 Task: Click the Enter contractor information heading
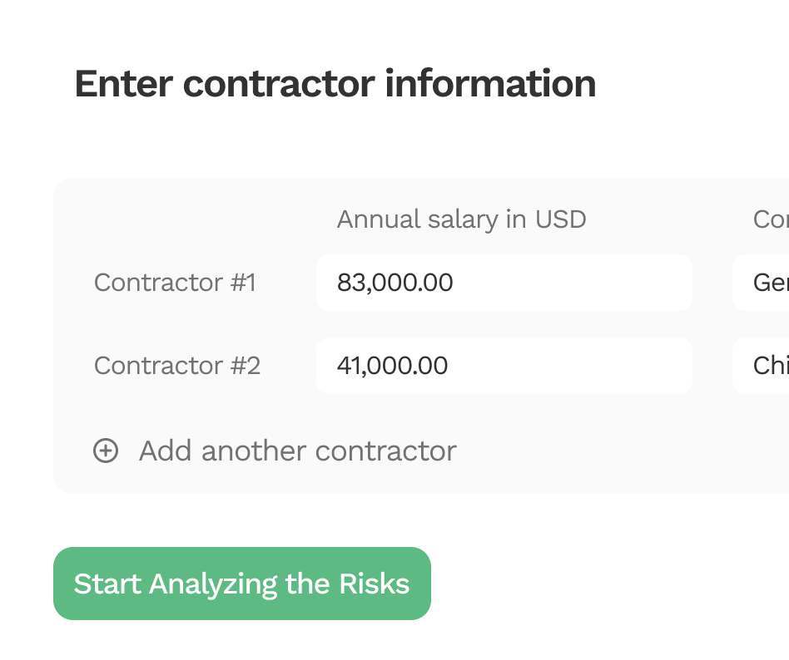click(335, 84)
